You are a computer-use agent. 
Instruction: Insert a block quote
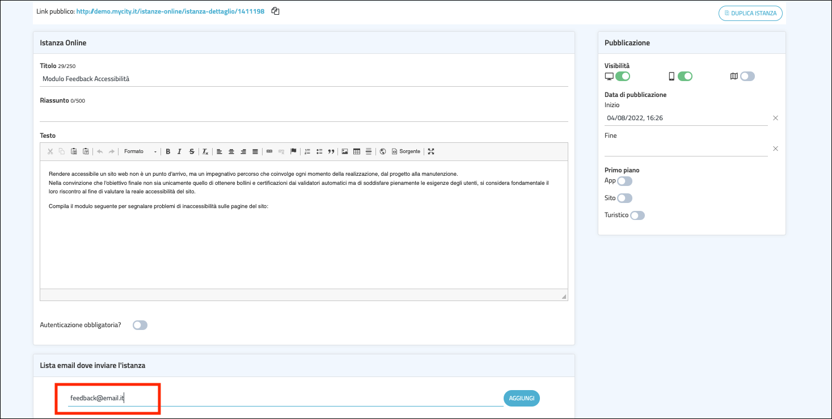click(x=331, y=151)
